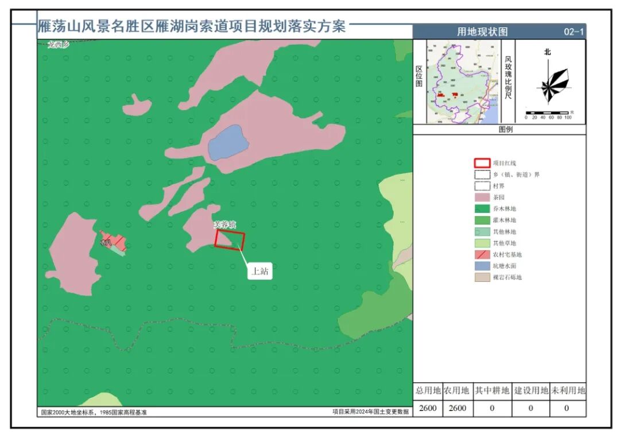Click the 农村宅基地 hatched legend symbol
Image resolution: width=620 pixels, height=438 pixels.
[482, 254]
